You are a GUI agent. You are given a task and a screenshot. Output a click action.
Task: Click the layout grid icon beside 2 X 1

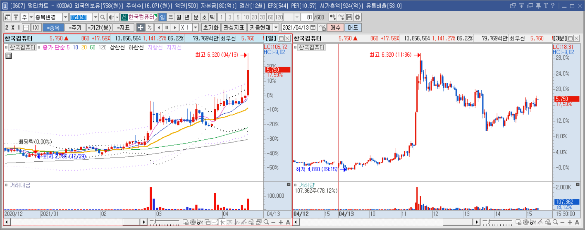point(26,28)
